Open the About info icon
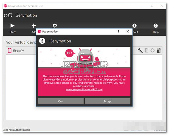The width and height of the screenshot is (169, 135). (x=134, y=26)
